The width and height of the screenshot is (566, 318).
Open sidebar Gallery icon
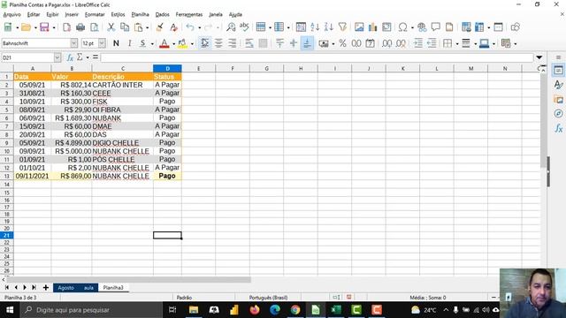[558, 99]
